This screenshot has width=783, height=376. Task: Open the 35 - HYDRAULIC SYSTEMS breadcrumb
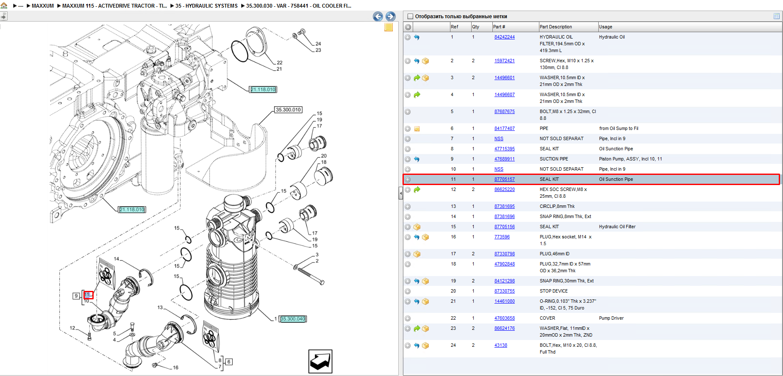206,6
